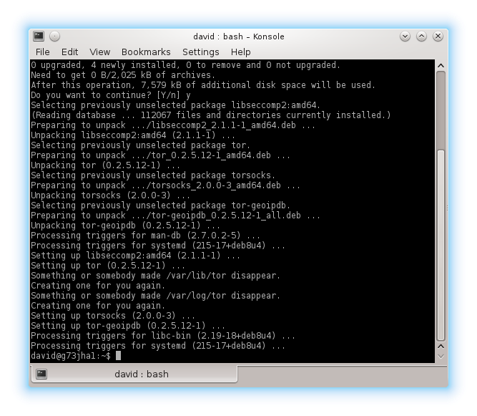Click 'Unpacking tor-geoipdb (0.2.5.12-1) ...' line
The width and height of the screenshot is (477, 416).
click(125, 226)
